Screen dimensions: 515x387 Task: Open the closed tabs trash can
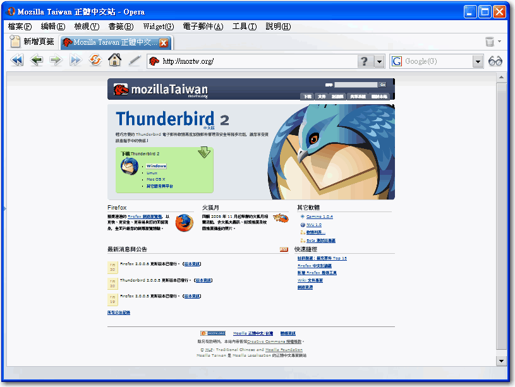[x=489, y=42]
